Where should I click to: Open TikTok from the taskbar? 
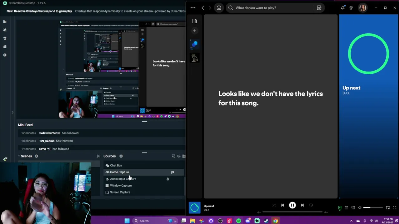click(229, 221)
